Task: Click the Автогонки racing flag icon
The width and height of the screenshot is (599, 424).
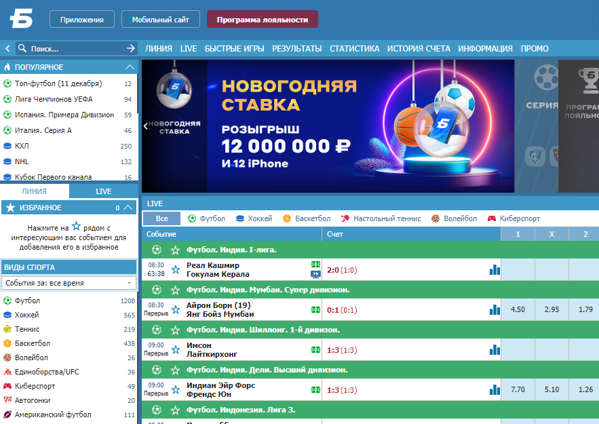Action: (x=7, y=400)
